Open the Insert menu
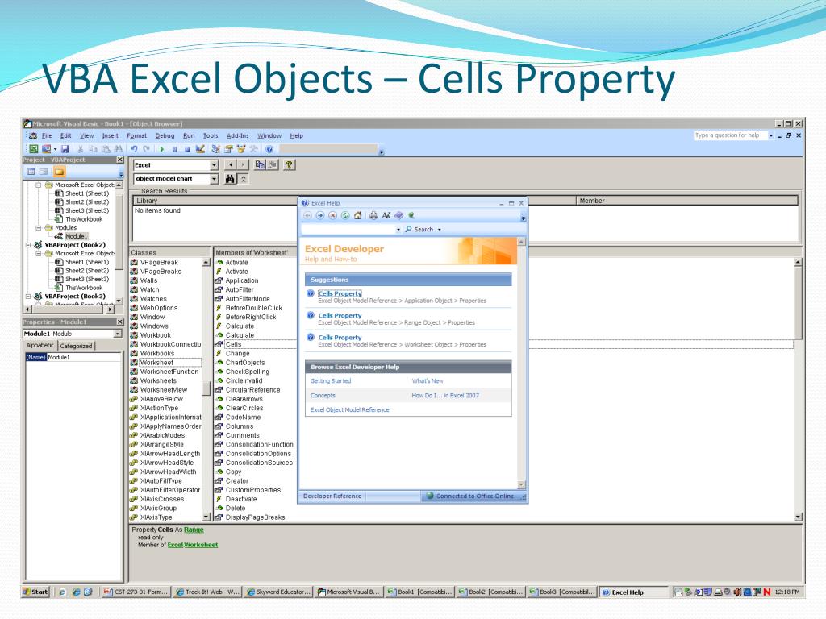 110,135
